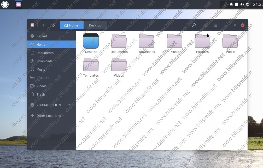The height and width of the screenshot is (168, 263).
Task: Select the Desktop folder in the file area
Action: [91, 43]
